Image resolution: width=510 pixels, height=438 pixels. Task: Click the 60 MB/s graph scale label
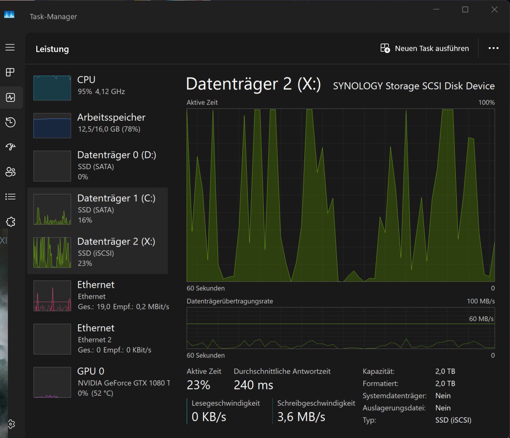point(481,319)
